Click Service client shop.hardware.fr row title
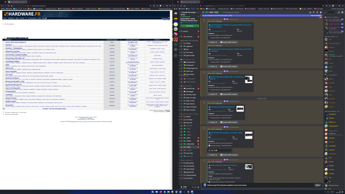 pyautogui.click(x=16, y=42)
